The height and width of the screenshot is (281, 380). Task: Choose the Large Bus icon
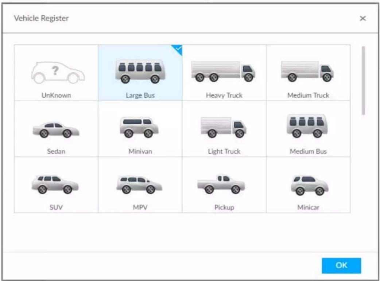coord(140,71)
